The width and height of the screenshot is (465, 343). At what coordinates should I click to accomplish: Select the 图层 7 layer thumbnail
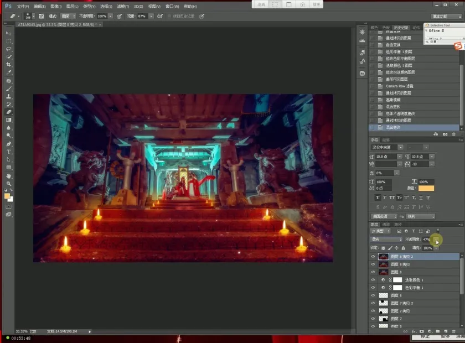tap(383, 319)
